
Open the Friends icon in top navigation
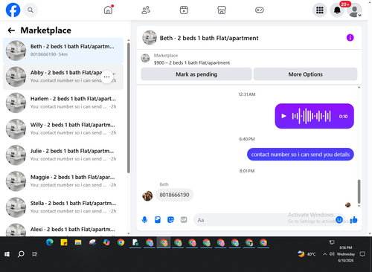tap(146, 10)
